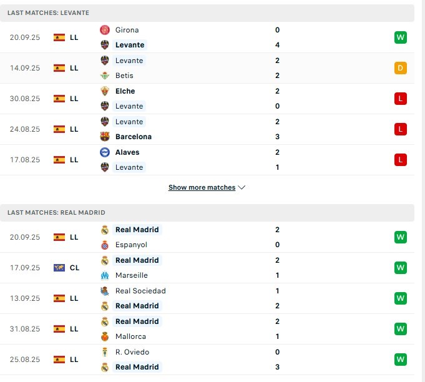Click the Betis club crest icon

pyautogui.click(x=105, y=76)
